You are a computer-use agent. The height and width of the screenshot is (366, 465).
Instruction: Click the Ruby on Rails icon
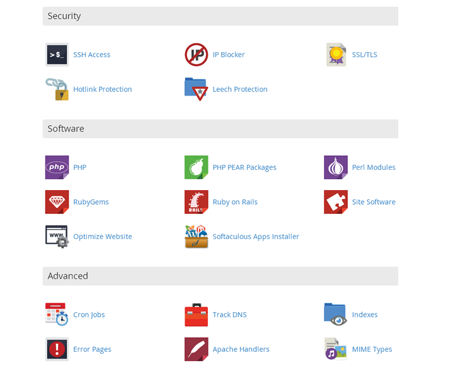point(196,202)
